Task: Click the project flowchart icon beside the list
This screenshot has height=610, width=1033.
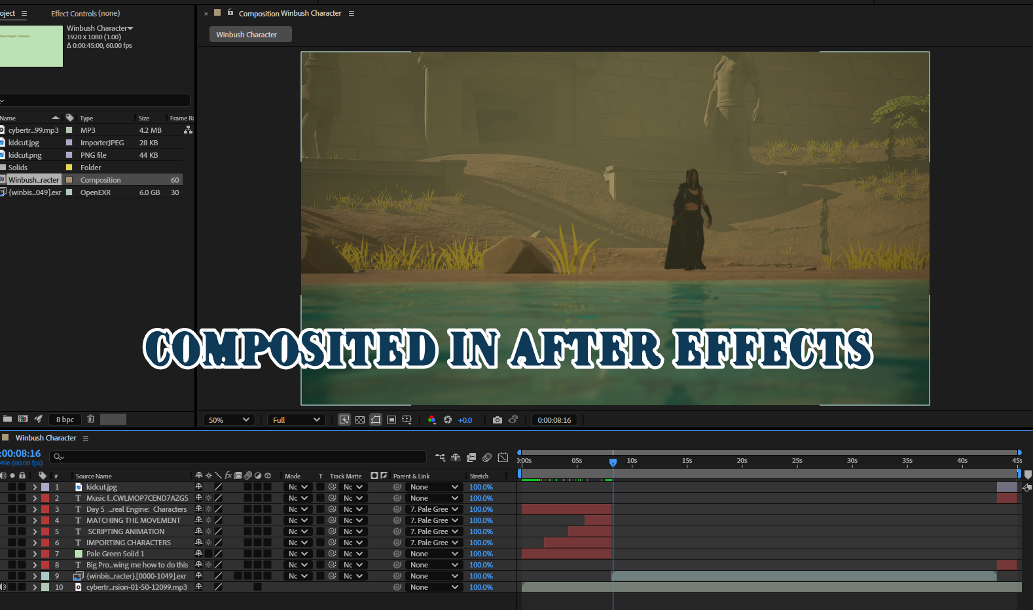Action: [188, 130]
